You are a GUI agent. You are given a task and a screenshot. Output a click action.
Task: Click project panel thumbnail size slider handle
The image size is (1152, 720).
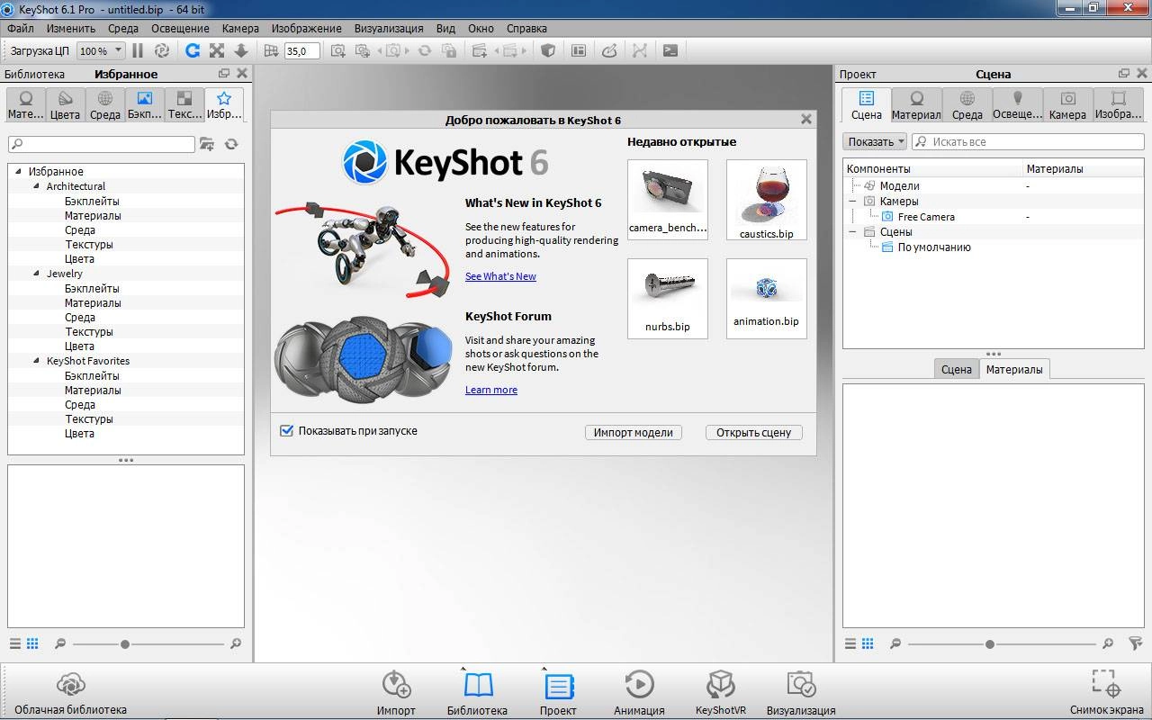(990, 643)
